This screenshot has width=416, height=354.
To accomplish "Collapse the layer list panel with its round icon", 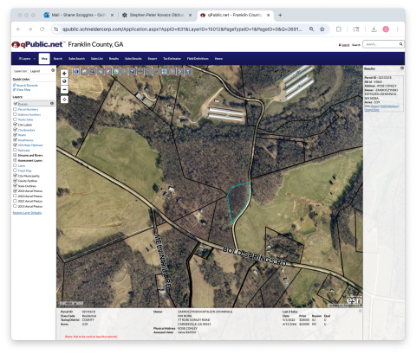I will tap(53, 70).
